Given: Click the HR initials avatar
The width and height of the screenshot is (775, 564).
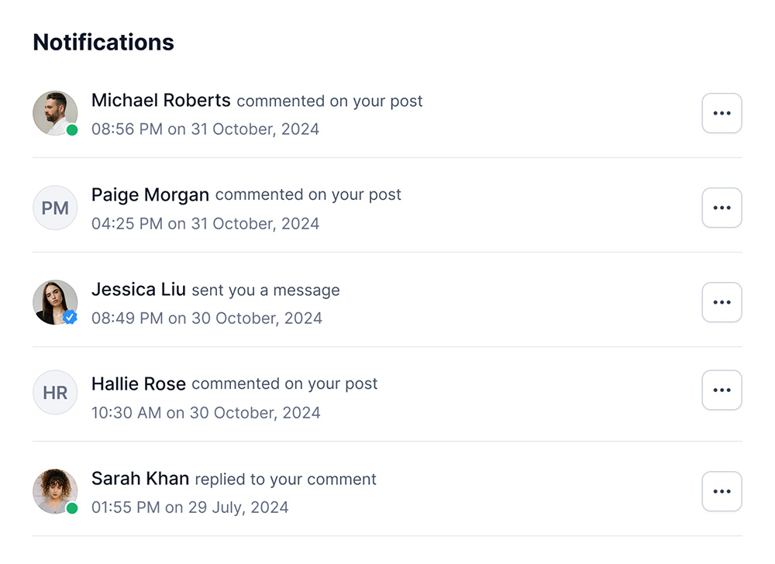Looking at the screenshot, I should [55, 393].
